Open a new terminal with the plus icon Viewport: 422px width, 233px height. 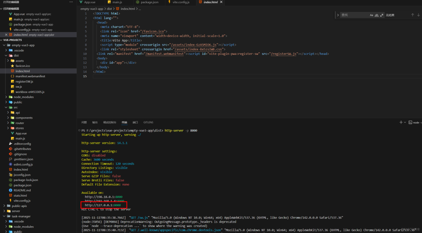pos(401,122)
